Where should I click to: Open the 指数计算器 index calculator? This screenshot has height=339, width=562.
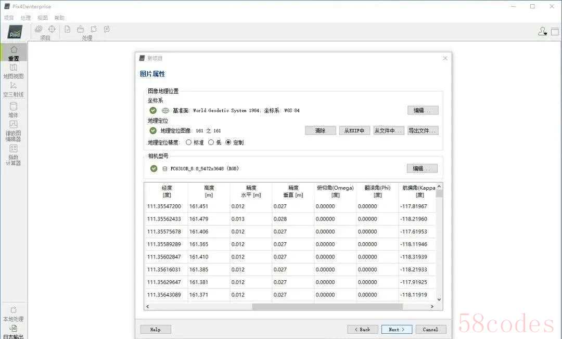[13, 155]
